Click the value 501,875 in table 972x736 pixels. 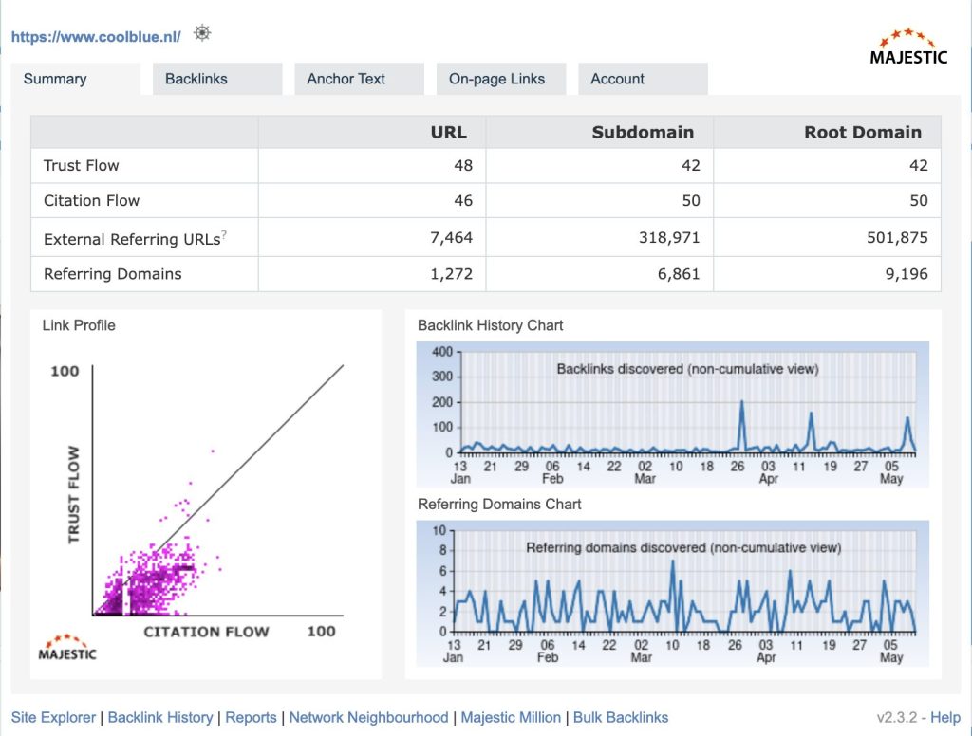[897, 237]
